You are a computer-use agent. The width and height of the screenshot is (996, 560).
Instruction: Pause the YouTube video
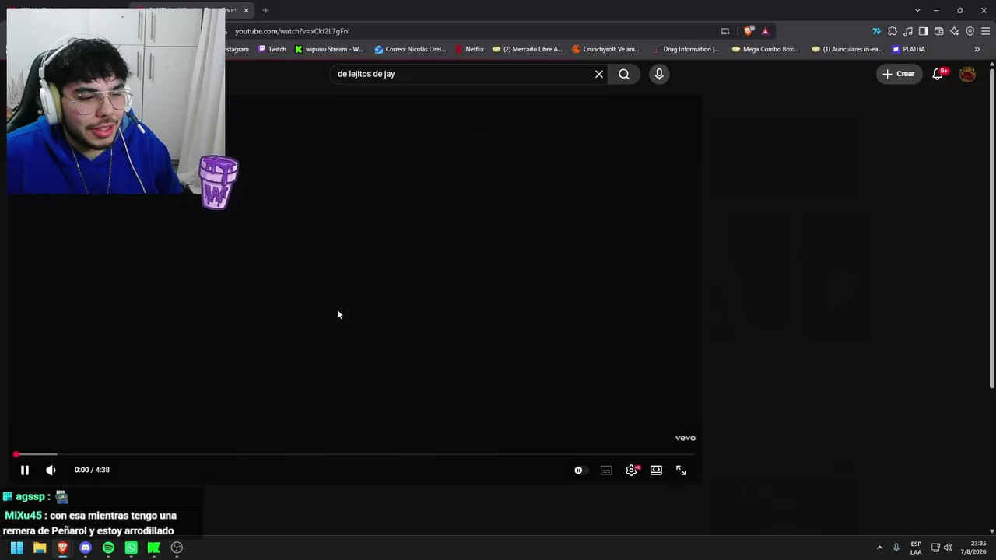tap(25, 470)
